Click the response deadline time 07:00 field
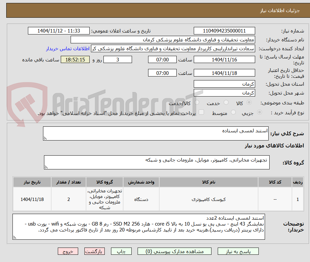310x262 pixels. point(162,59)
